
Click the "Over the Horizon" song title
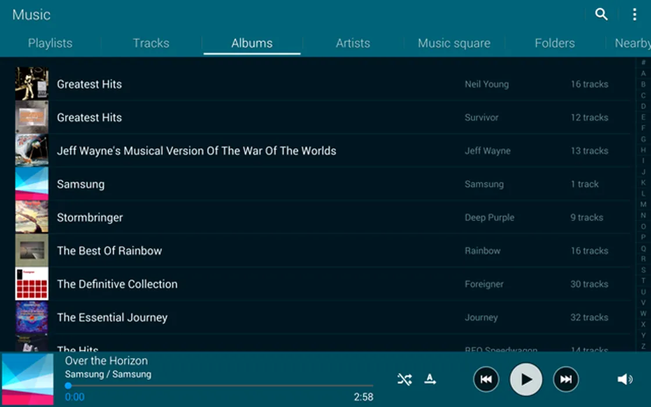pyautogui.click(x=106, y=360)
